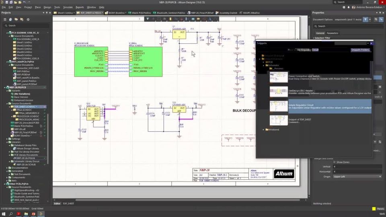Click the horizontal scrollbar below schematic
The width and height of the screenshot is (386, 217).
pos(187,200)
